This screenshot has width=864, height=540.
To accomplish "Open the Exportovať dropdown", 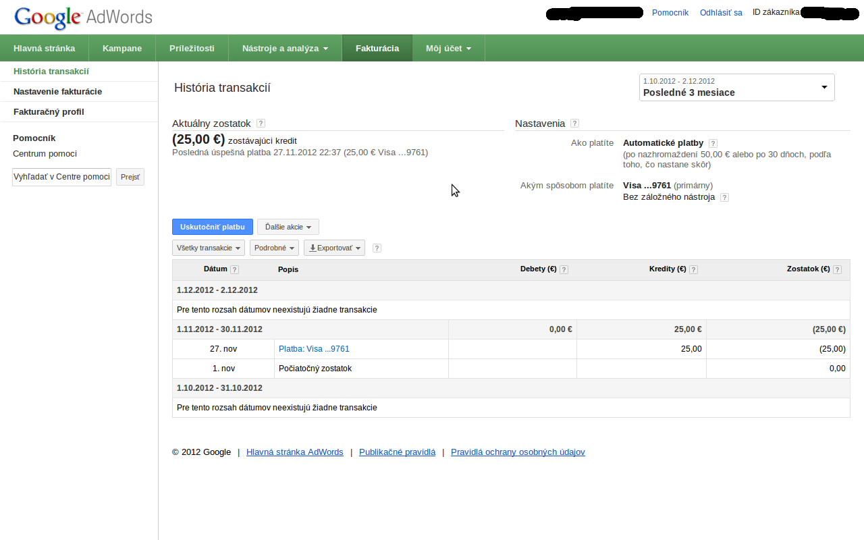I will (334, 248).
